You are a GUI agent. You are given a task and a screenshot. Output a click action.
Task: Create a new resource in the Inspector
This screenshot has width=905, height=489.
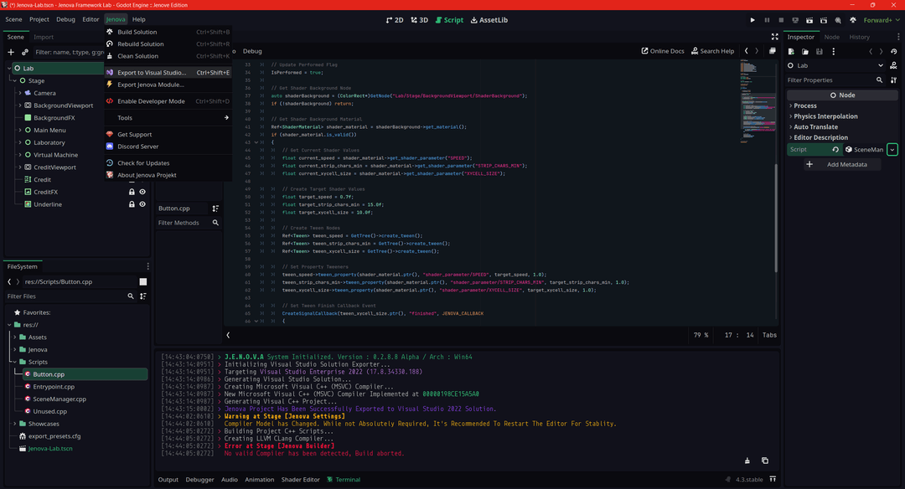791,51
